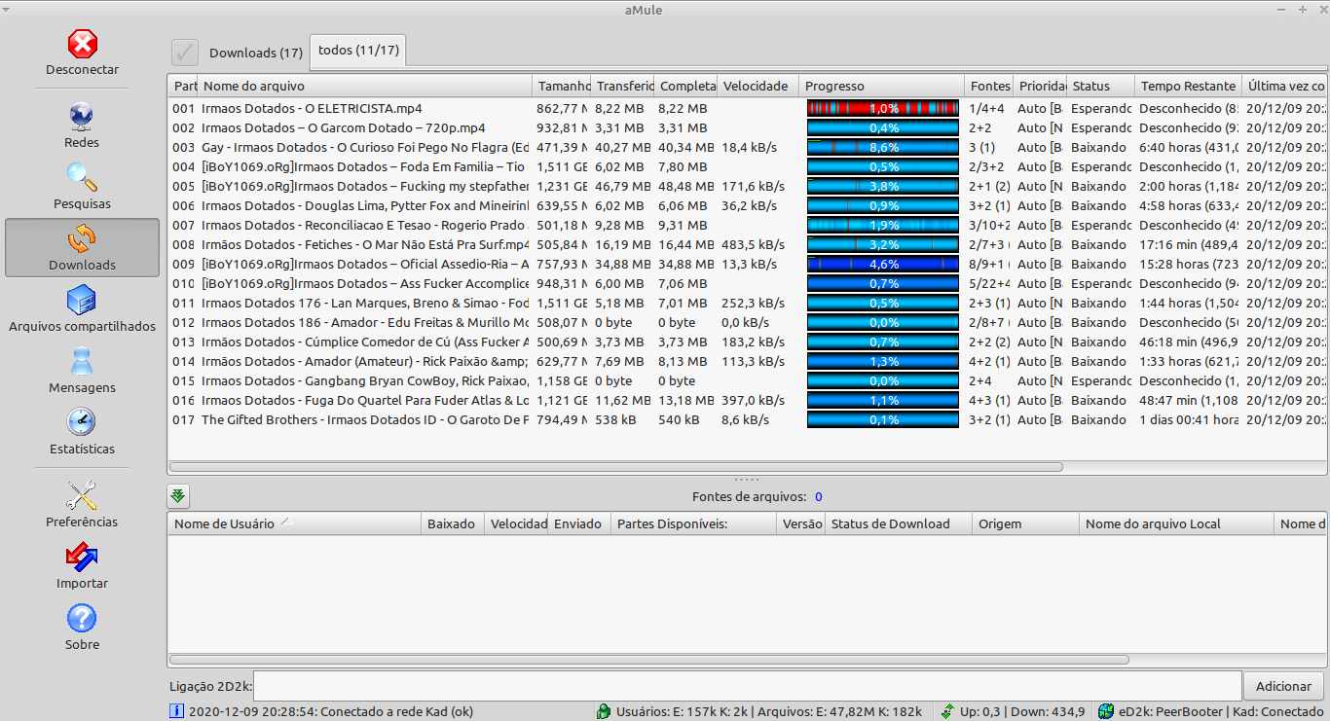Click the Desconectar icon in sidebar

(83, 45)
